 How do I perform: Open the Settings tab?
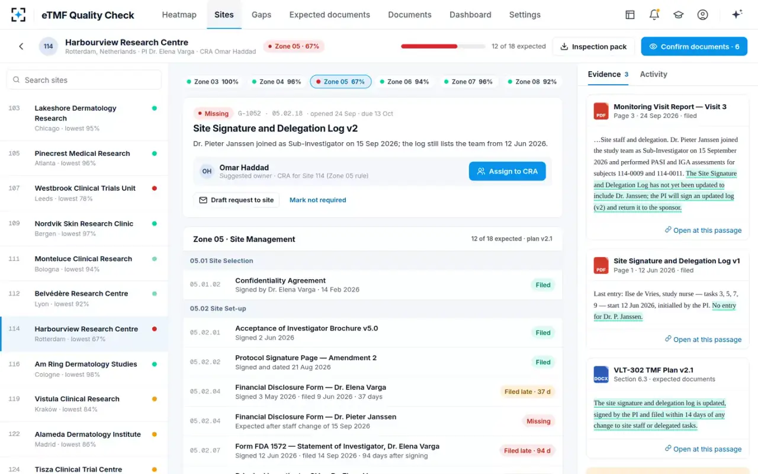click(525, 15)
